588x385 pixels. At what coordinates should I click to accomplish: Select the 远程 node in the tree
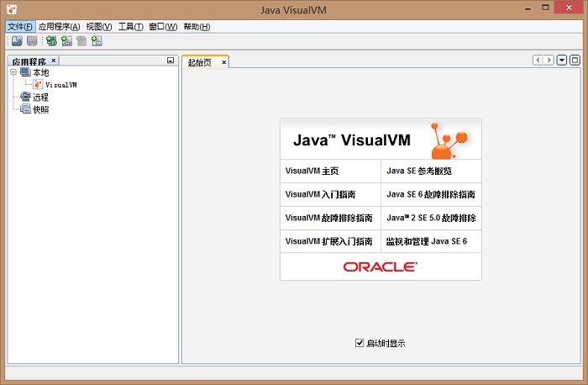pos(40,98)
